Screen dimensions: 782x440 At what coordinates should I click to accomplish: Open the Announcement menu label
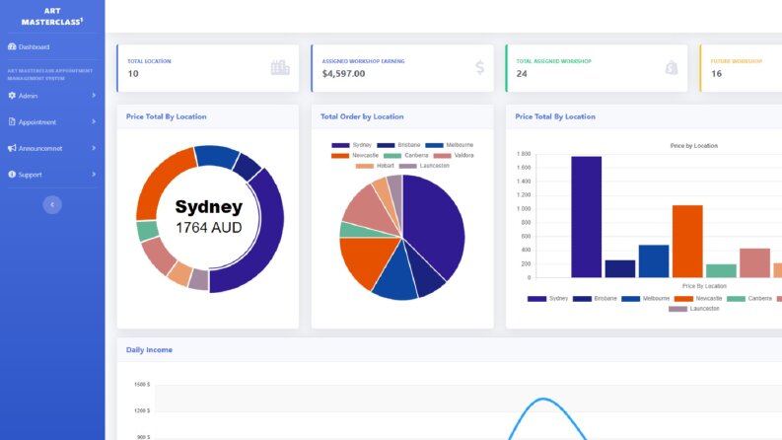[40, 149]
